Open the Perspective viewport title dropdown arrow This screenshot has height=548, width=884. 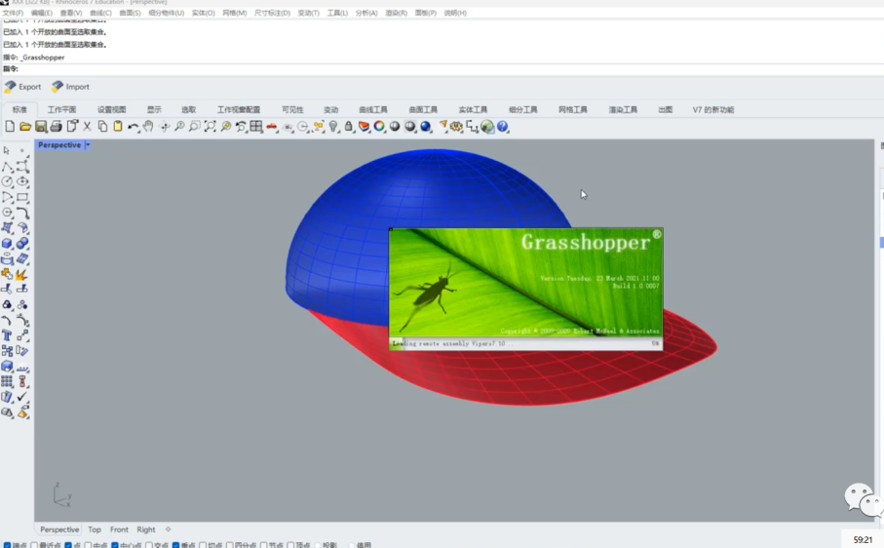pos(88,145)
